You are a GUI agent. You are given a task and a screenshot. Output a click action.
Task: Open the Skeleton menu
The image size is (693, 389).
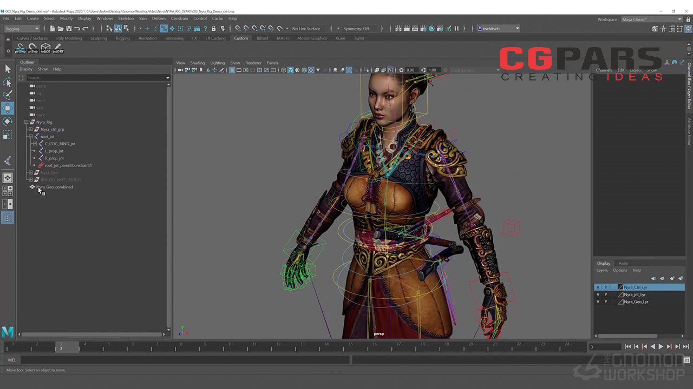(x=126, y=18)
